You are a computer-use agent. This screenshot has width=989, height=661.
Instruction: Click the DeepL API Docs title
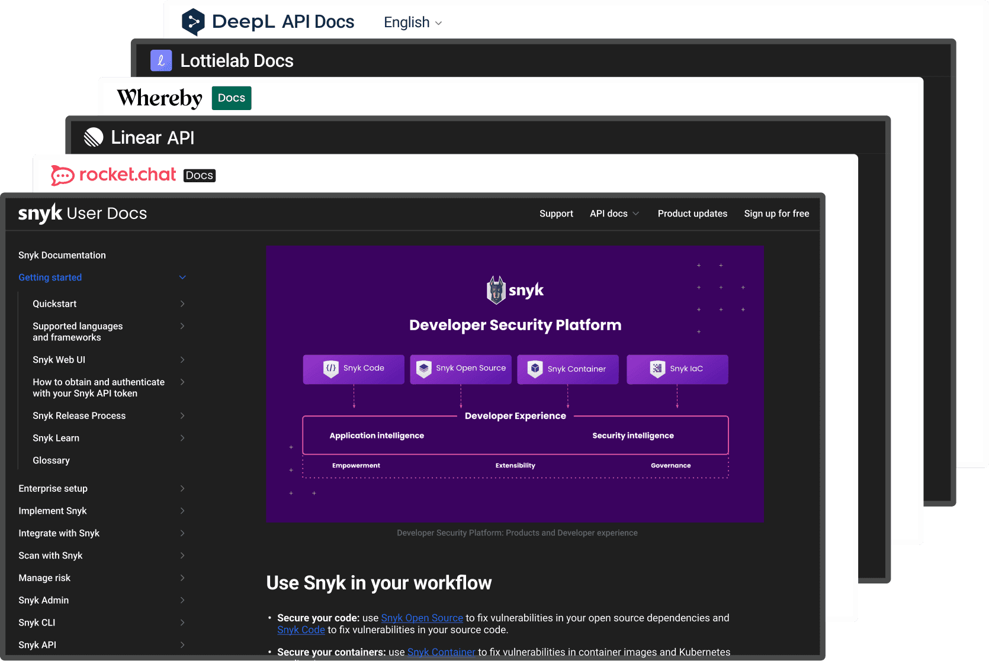(x=283, y=22)
